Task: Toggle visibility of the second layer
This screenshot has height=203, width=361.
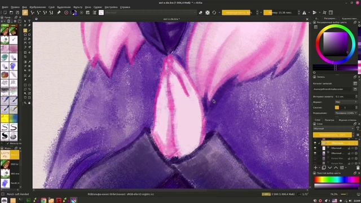Action: tap(315, 148)
